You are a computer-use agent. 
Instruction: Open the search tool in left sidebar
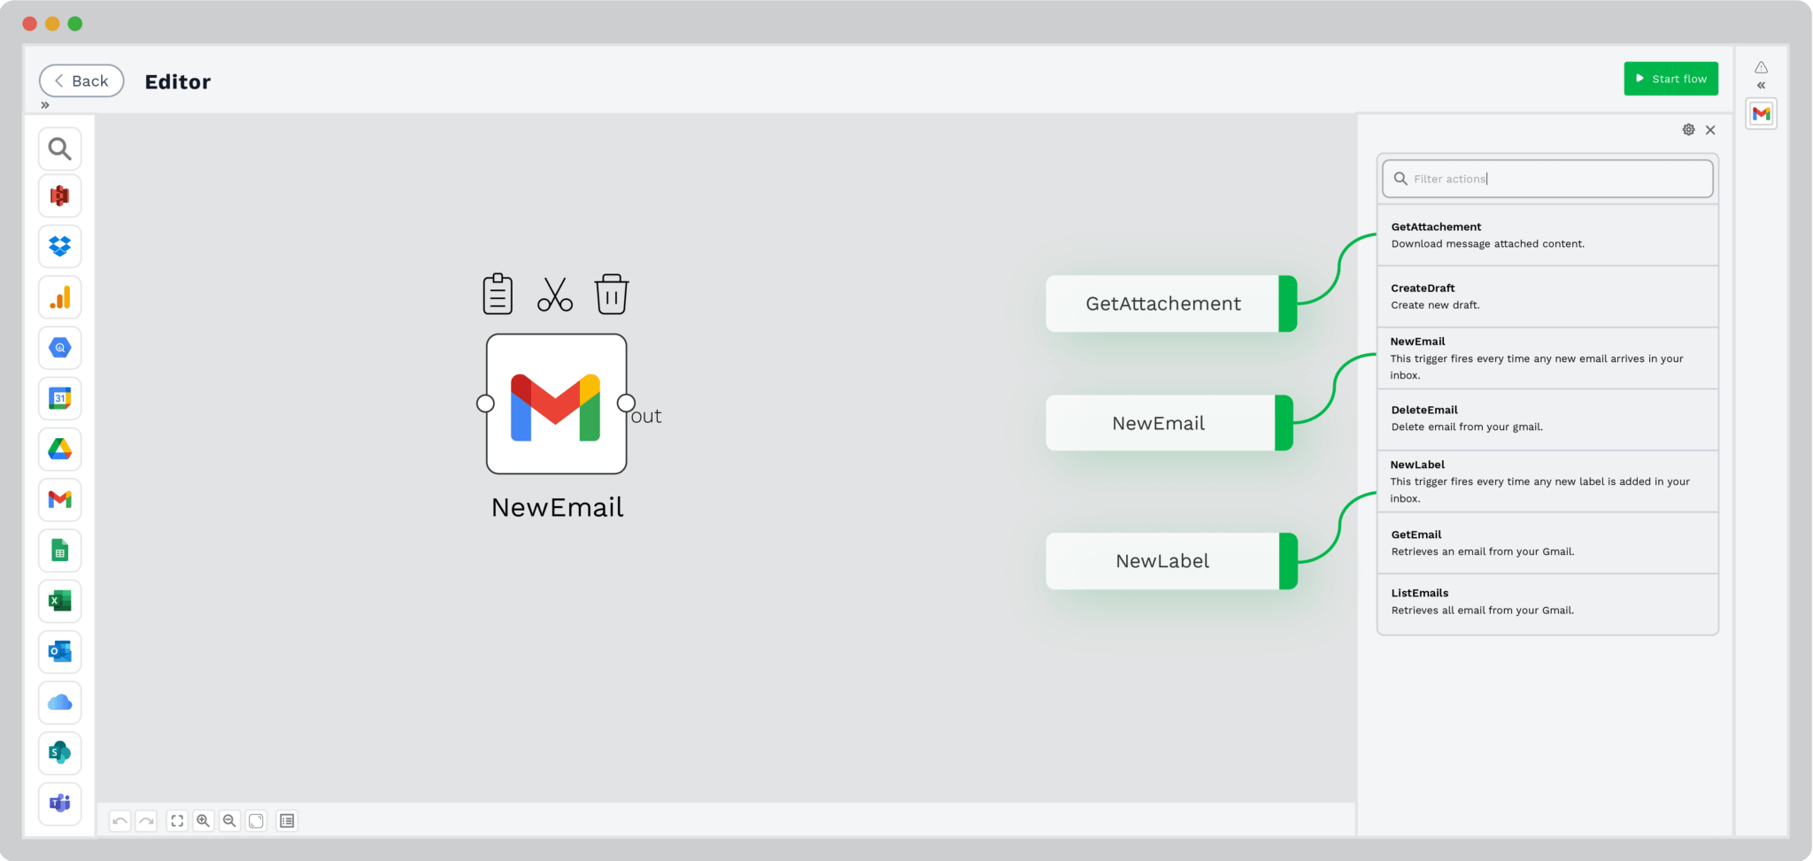59,149
